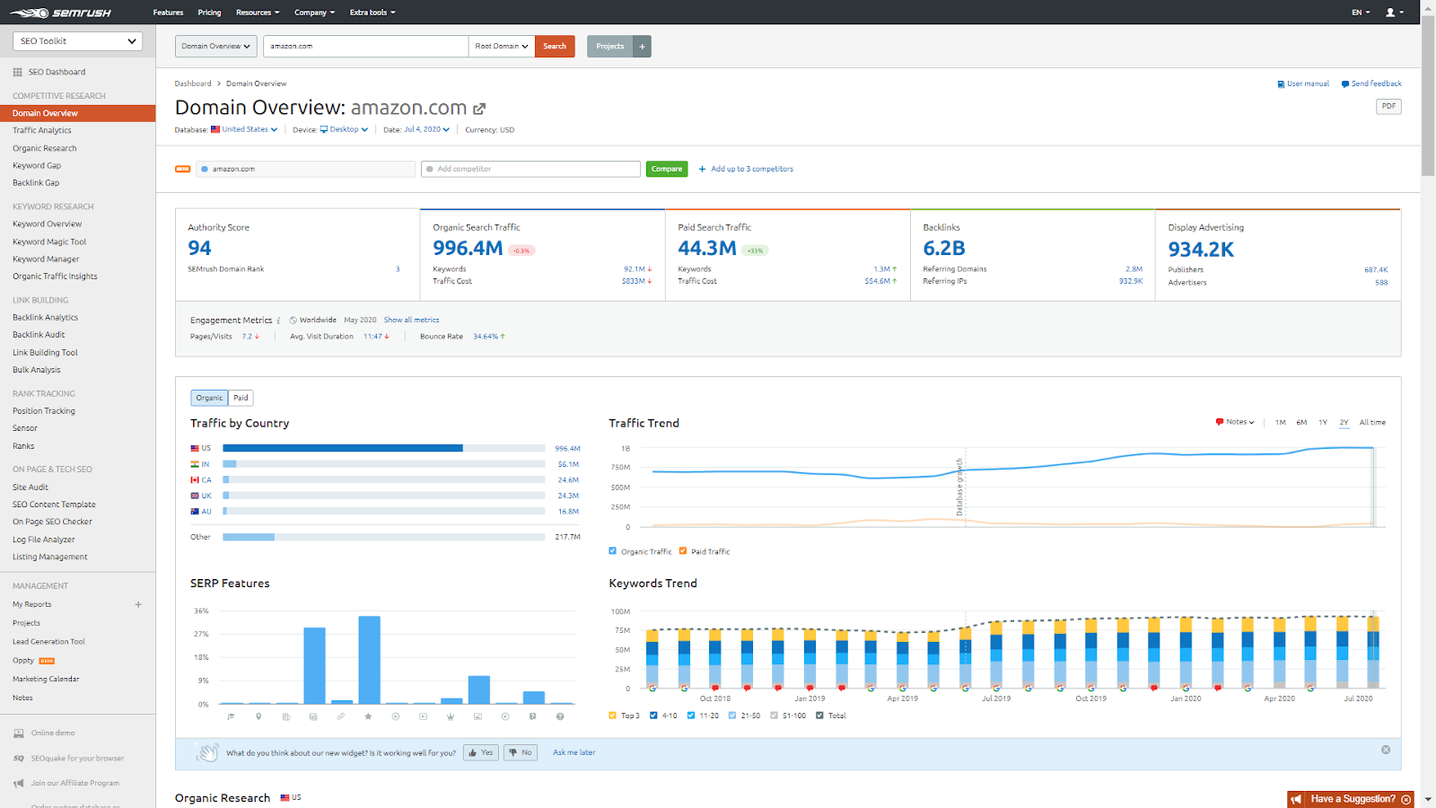Click the Online demo sidebar icon

(19, 733)
